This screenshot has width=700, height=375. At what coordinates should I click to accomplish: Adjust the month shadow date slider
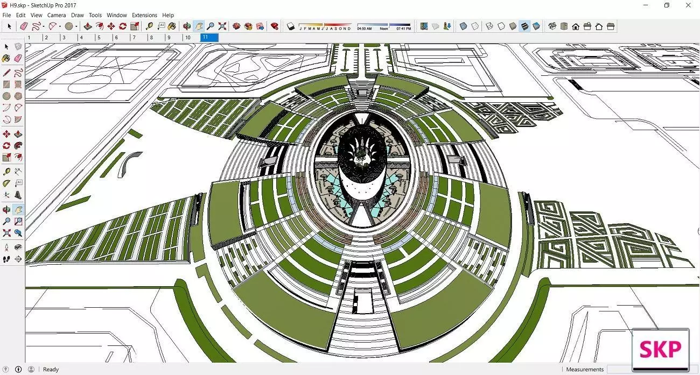pyautogui.click(x=325, y=25)
